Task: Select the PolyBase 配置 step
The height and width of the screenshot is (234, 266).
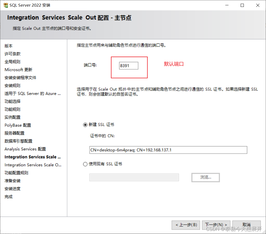Action: point(18,125)
